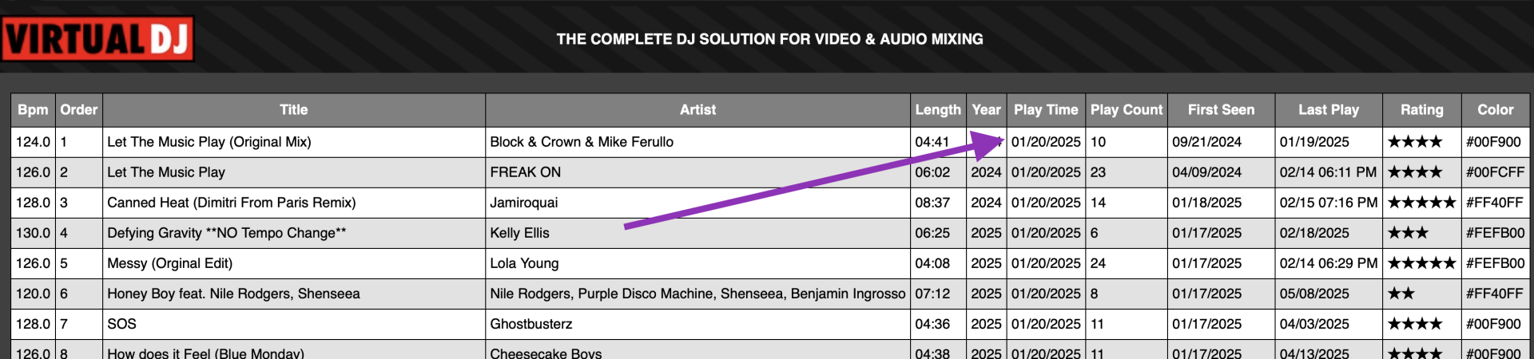Click the color code #FF40FF for Canned Heat

[1494, 203]
